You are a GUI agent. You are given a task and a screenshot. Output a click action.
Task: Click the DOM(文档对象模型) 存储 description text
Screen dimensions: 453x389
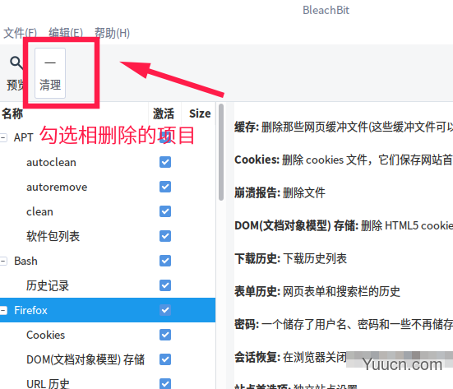click(x=344, y=225)
